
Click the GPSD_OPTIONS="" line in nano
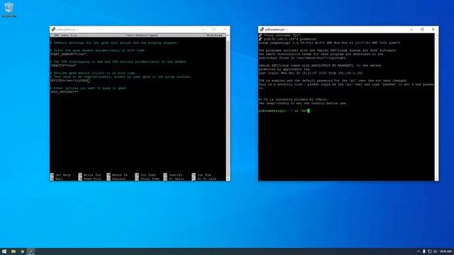pos(65,91)
